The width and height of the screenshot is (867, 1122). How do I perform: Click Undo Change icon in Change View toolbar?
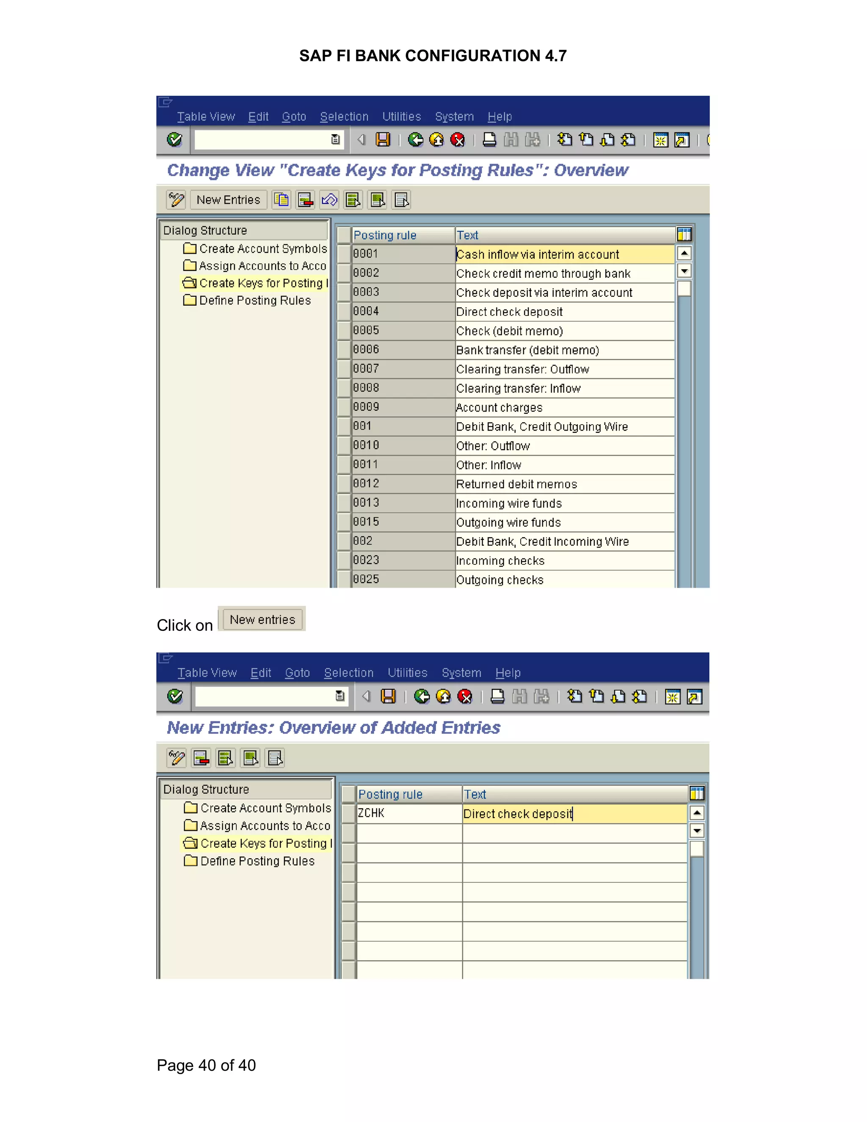click(x=329, y=200)
